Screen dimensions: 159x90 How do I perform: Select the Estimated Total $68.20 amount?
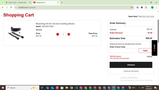(149, 38)
